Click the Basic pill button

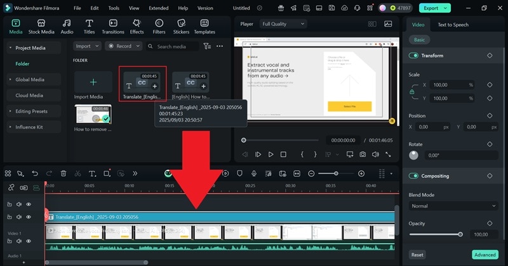coord(419,40)
